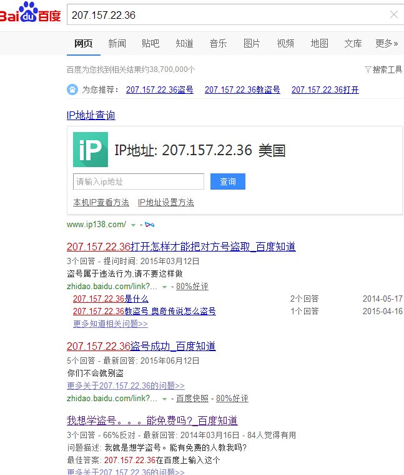Expand the arrow before 百度快照

click(x=164, y=399)
